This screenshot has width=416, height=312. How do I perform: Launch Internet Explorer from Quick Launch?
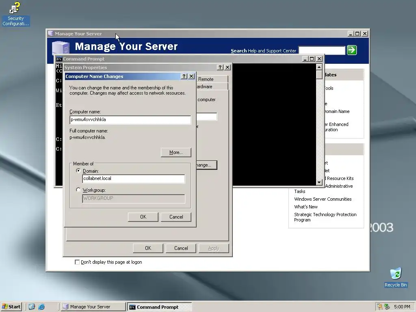tap(41, 307)
